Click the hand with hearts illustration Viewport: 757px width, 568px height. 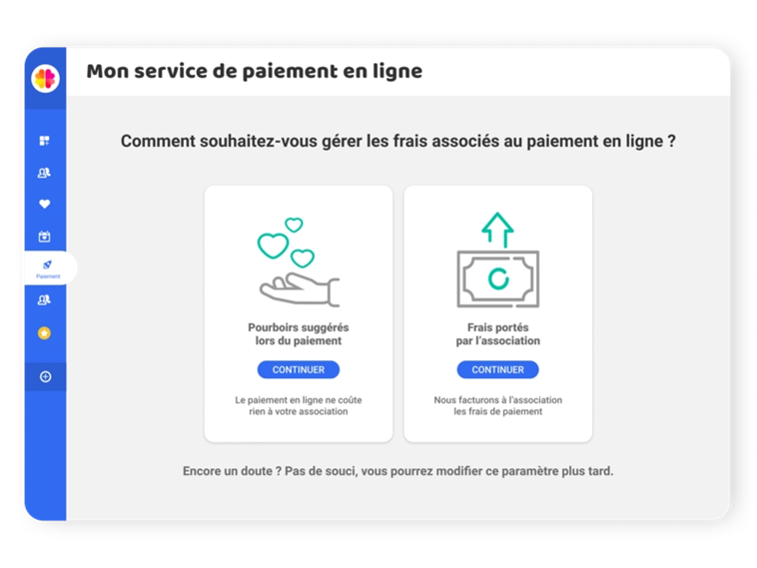(x=298, y=262)
